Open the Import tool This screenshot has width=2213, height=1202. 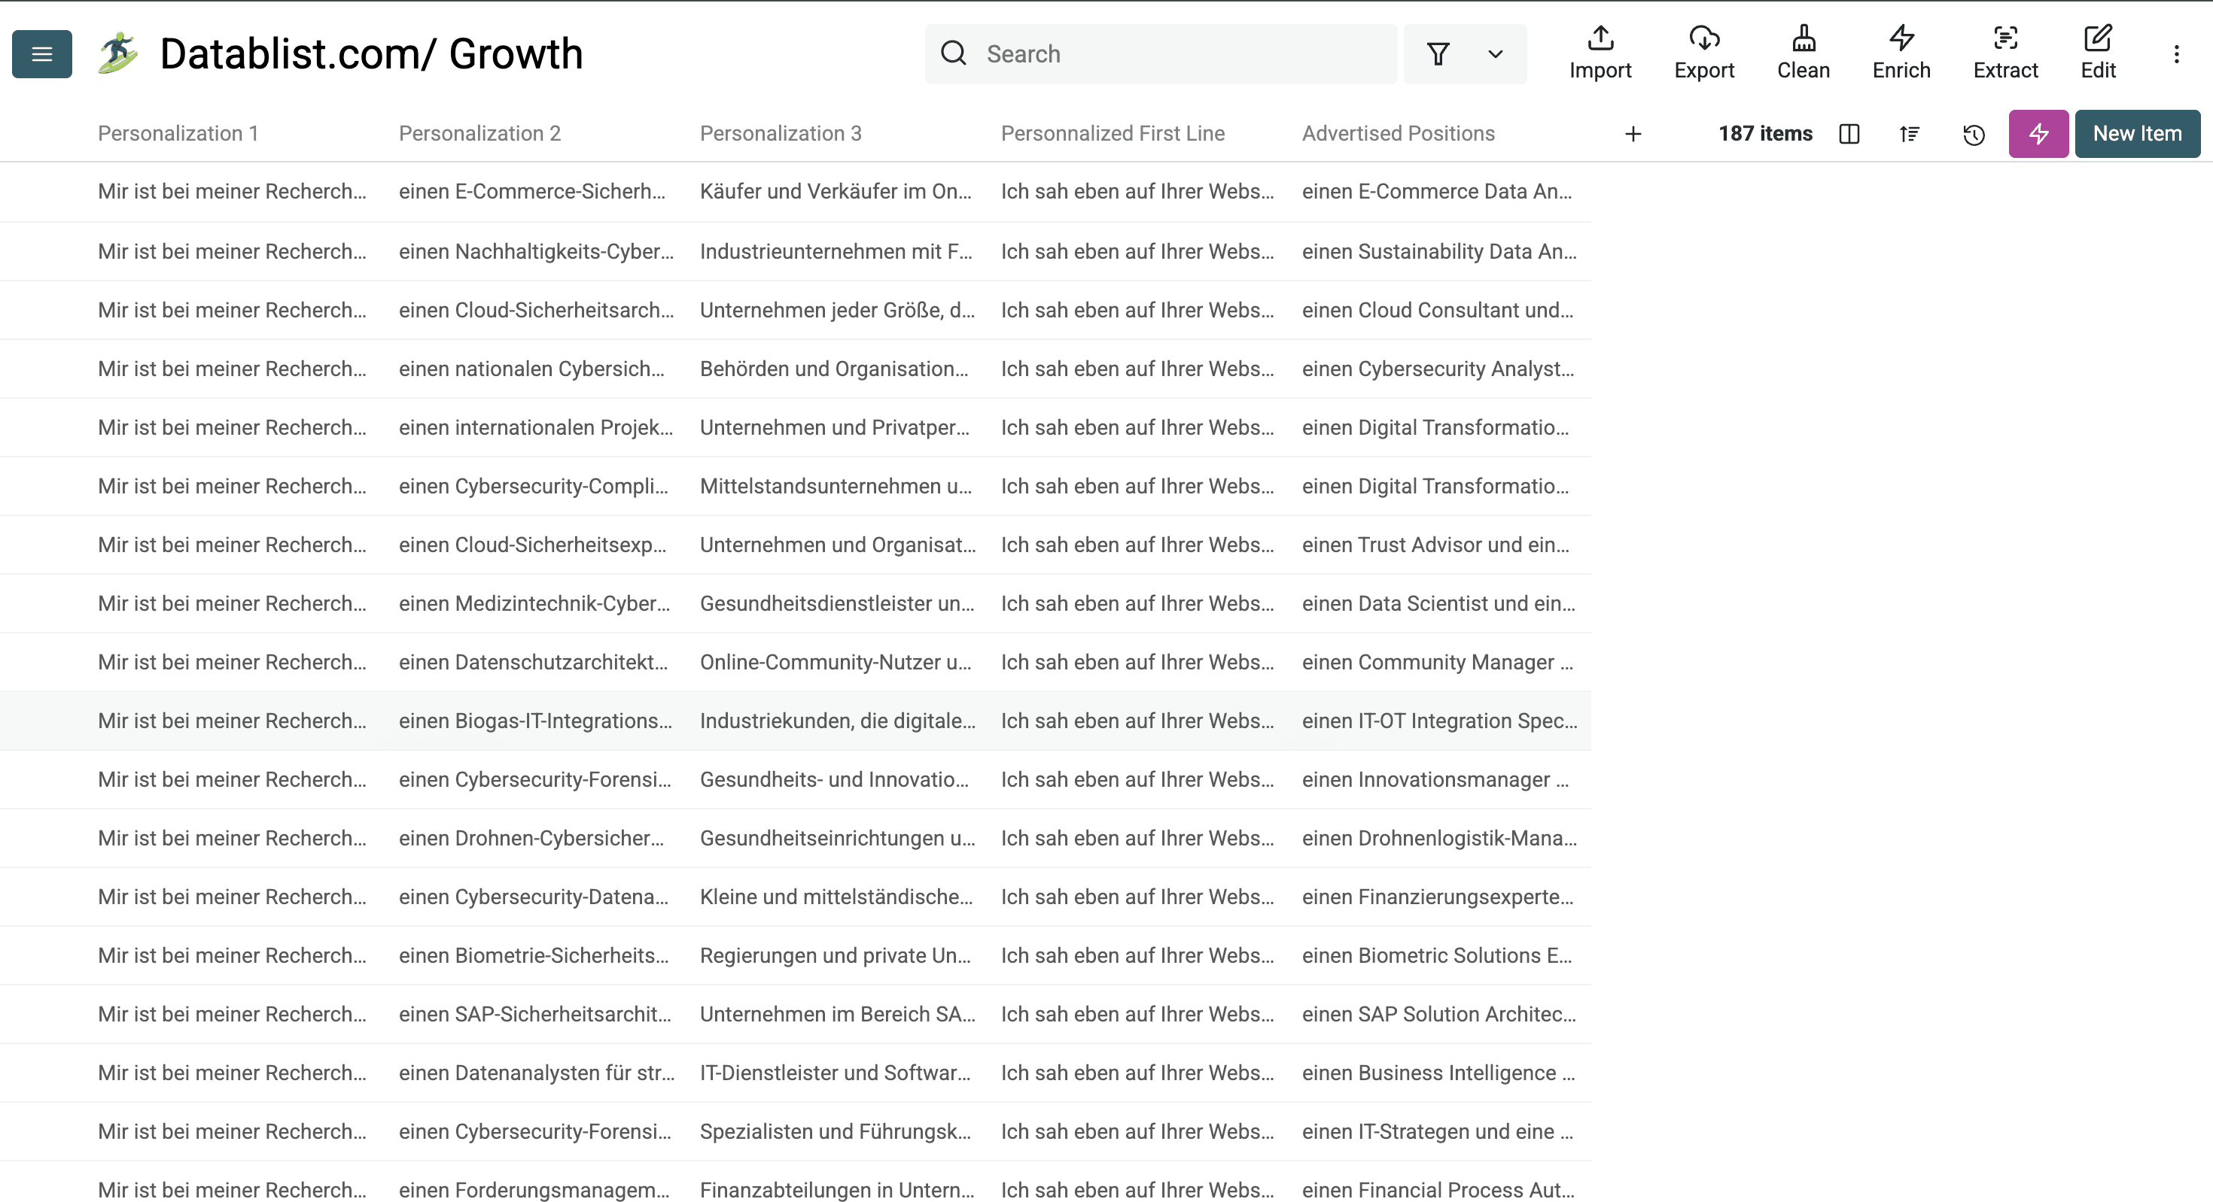pyautogui.click(x=1600, y=53)
